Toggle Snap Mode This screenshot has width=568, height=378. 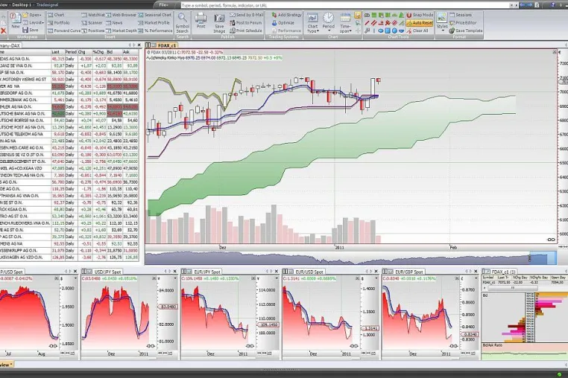click(x=420, y=15)
